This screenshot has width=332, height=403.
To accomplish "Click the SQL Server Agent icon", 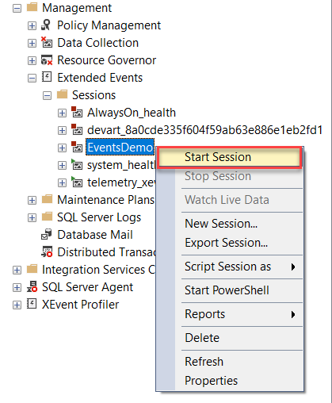I will click(x=32, y=286).
